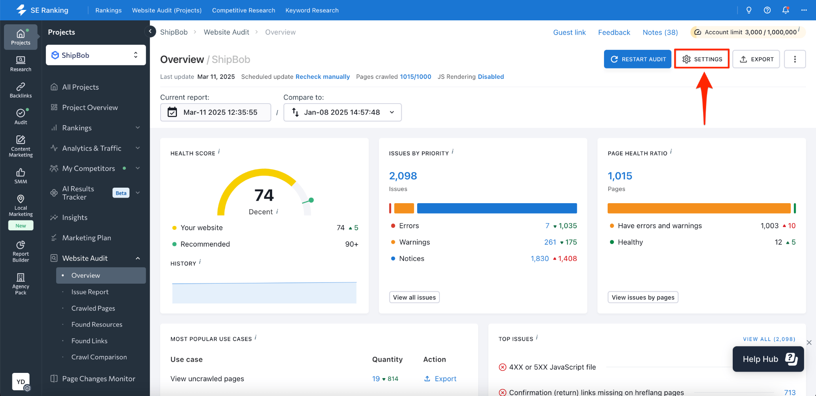This screenshot has width=816, height=396.
Task: Click the lightbulb icon in top bar
Action: [749, 10]
